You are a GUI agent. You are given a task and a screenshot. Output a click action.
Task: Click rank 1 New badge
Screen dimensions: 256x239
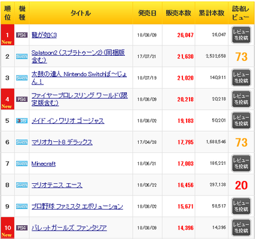(x=7, y=35)
